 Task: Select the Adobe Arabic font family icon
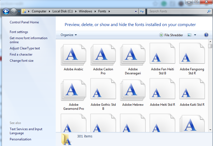pos(74,54)
